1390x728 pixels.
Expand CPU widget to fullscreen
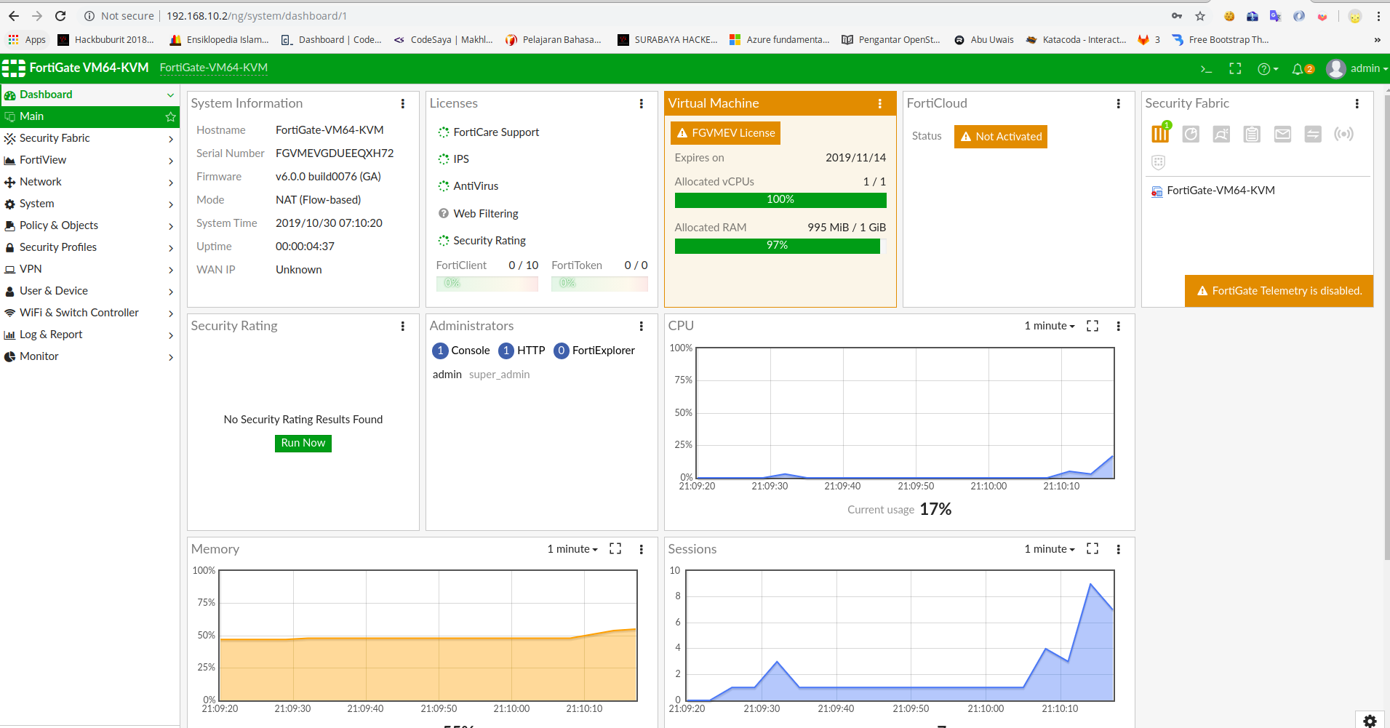[x=1093, y=326]
